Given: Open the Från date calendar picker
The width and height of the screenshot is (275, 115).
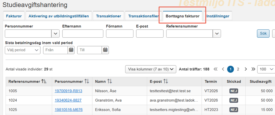Looking at the screenshot, I should coord(71,50).
